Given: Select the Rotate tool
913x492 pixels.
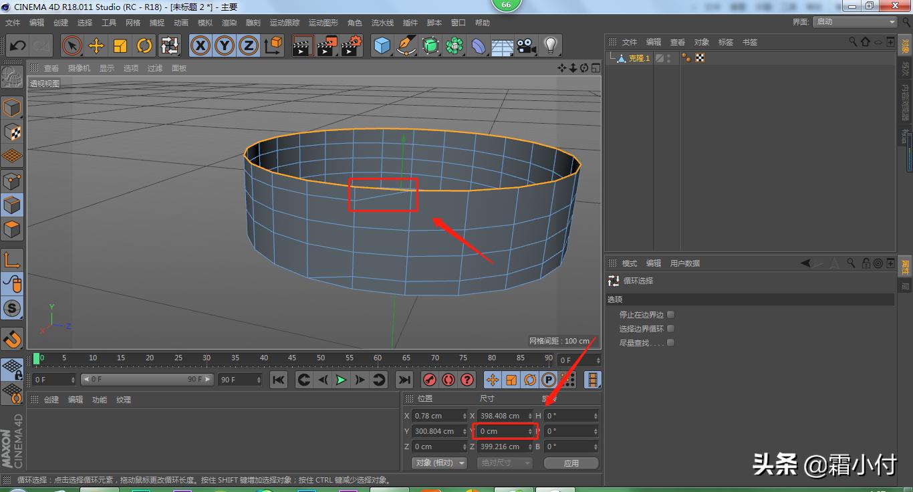Looking at the screenshot, I should coord(144,45).
